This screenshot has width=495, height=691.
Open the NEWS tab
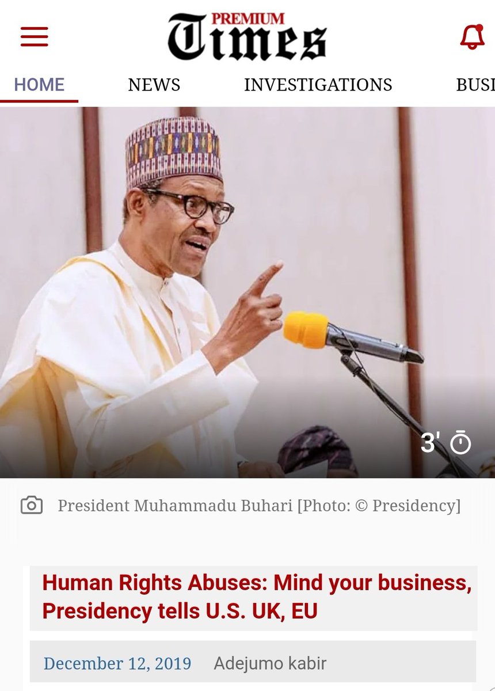tap(154, 85)
